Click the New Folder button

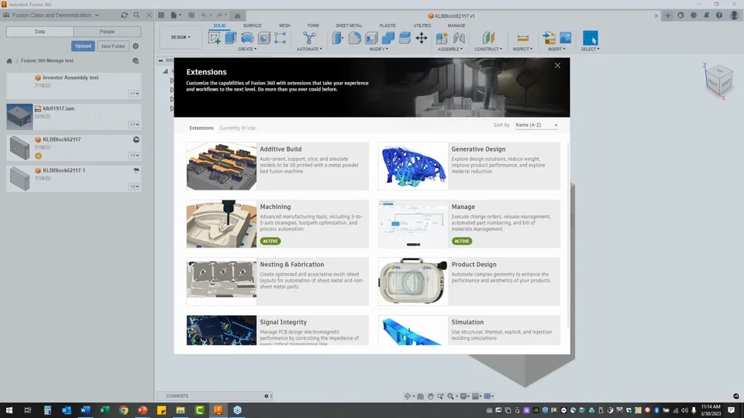[113, 46]
